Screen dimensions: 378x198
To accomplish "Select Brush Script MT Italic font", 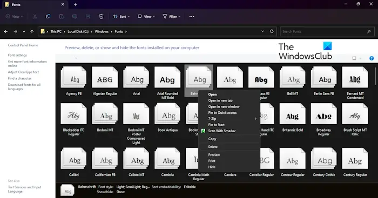I will coord(355,120).
